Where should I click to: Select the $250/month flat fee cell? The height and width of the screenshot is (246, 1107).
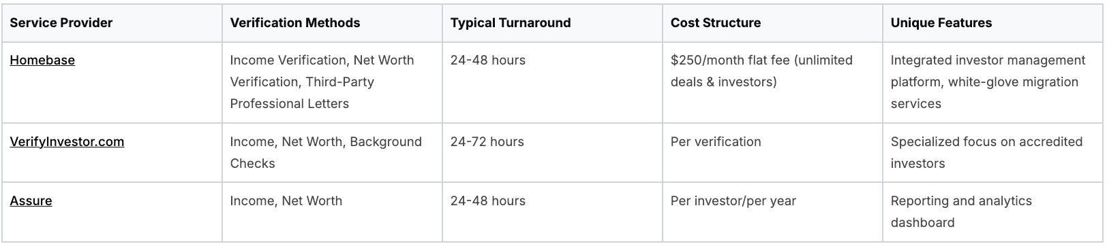[x=772, y=83]
